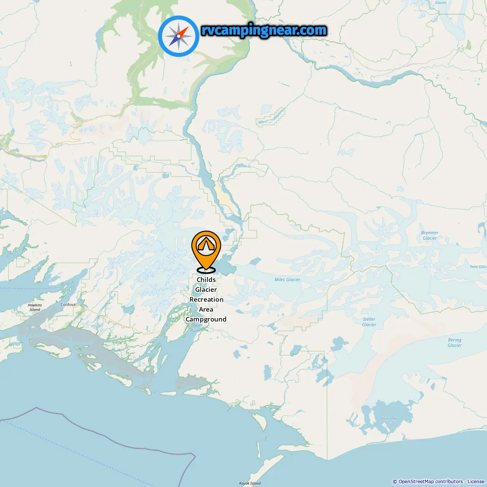Click the Miles Glacier map label

287,280
